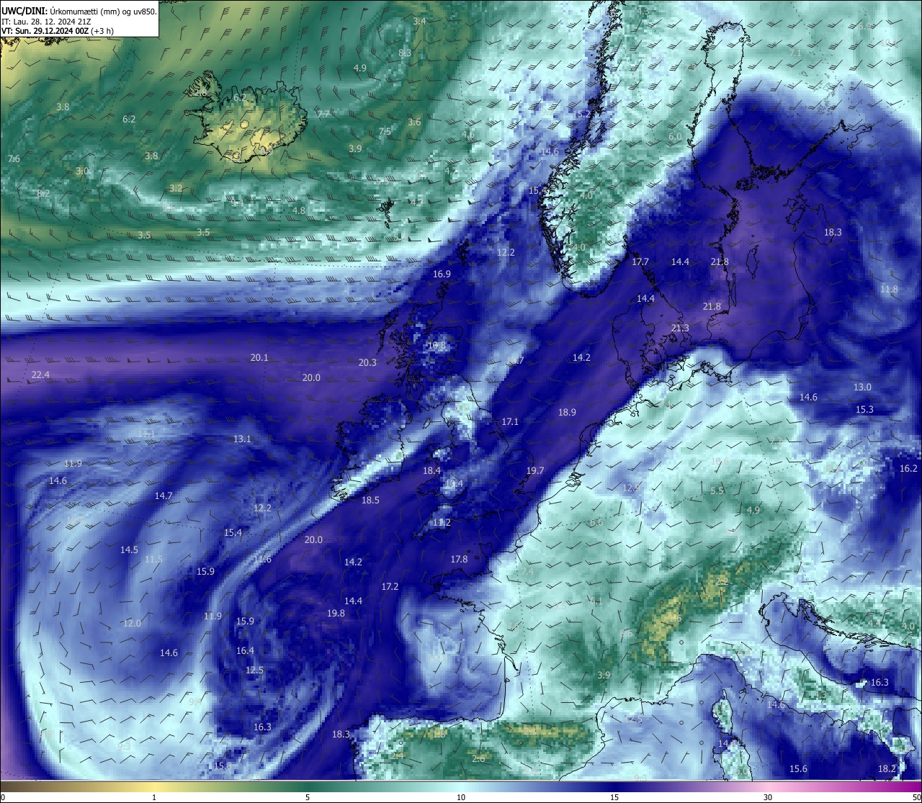This screenshot has height=803, width=922.
Task: Click the 50 tick on the color scale
Action: point(916,797)
